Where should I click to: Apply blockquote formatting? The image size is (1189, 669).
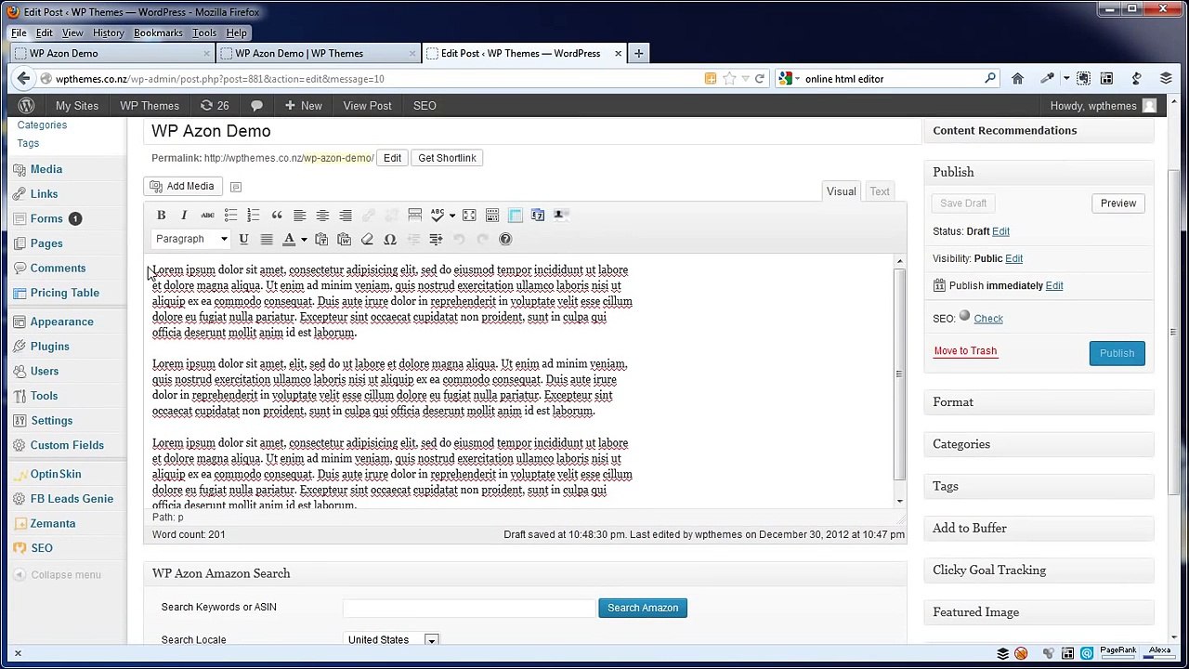276,215
